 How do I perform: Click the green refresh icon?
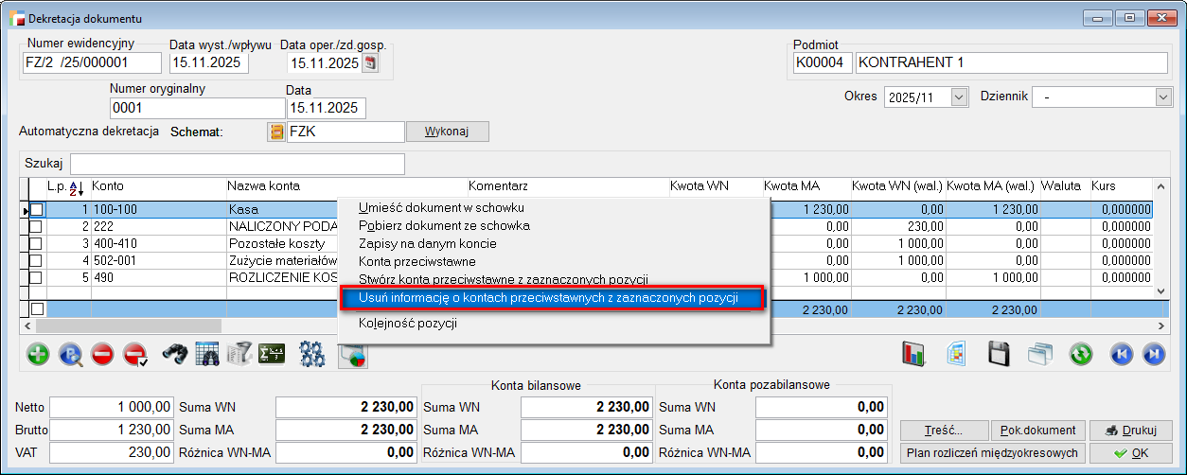(x=1081, y=355)
